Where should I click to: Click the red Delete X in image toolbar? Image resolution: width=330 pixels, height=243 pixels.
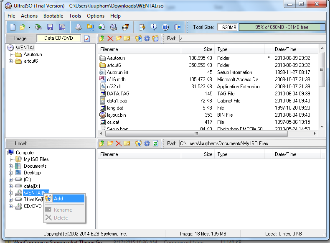click(110, 38)
